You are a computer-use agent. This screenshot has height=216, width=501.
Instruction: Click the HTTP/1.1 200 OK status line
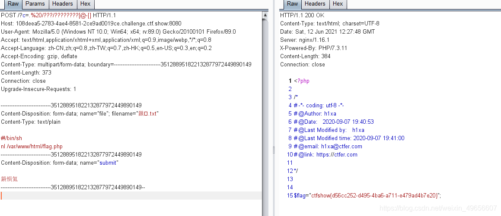(x=302, y=15)
